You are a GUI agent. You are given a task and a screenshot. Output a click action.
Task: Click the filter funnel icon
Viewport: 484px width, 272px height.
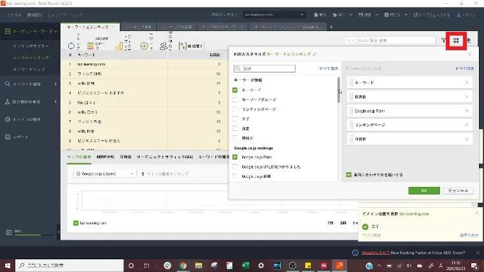pyautogui.click(x=443, y=41)
